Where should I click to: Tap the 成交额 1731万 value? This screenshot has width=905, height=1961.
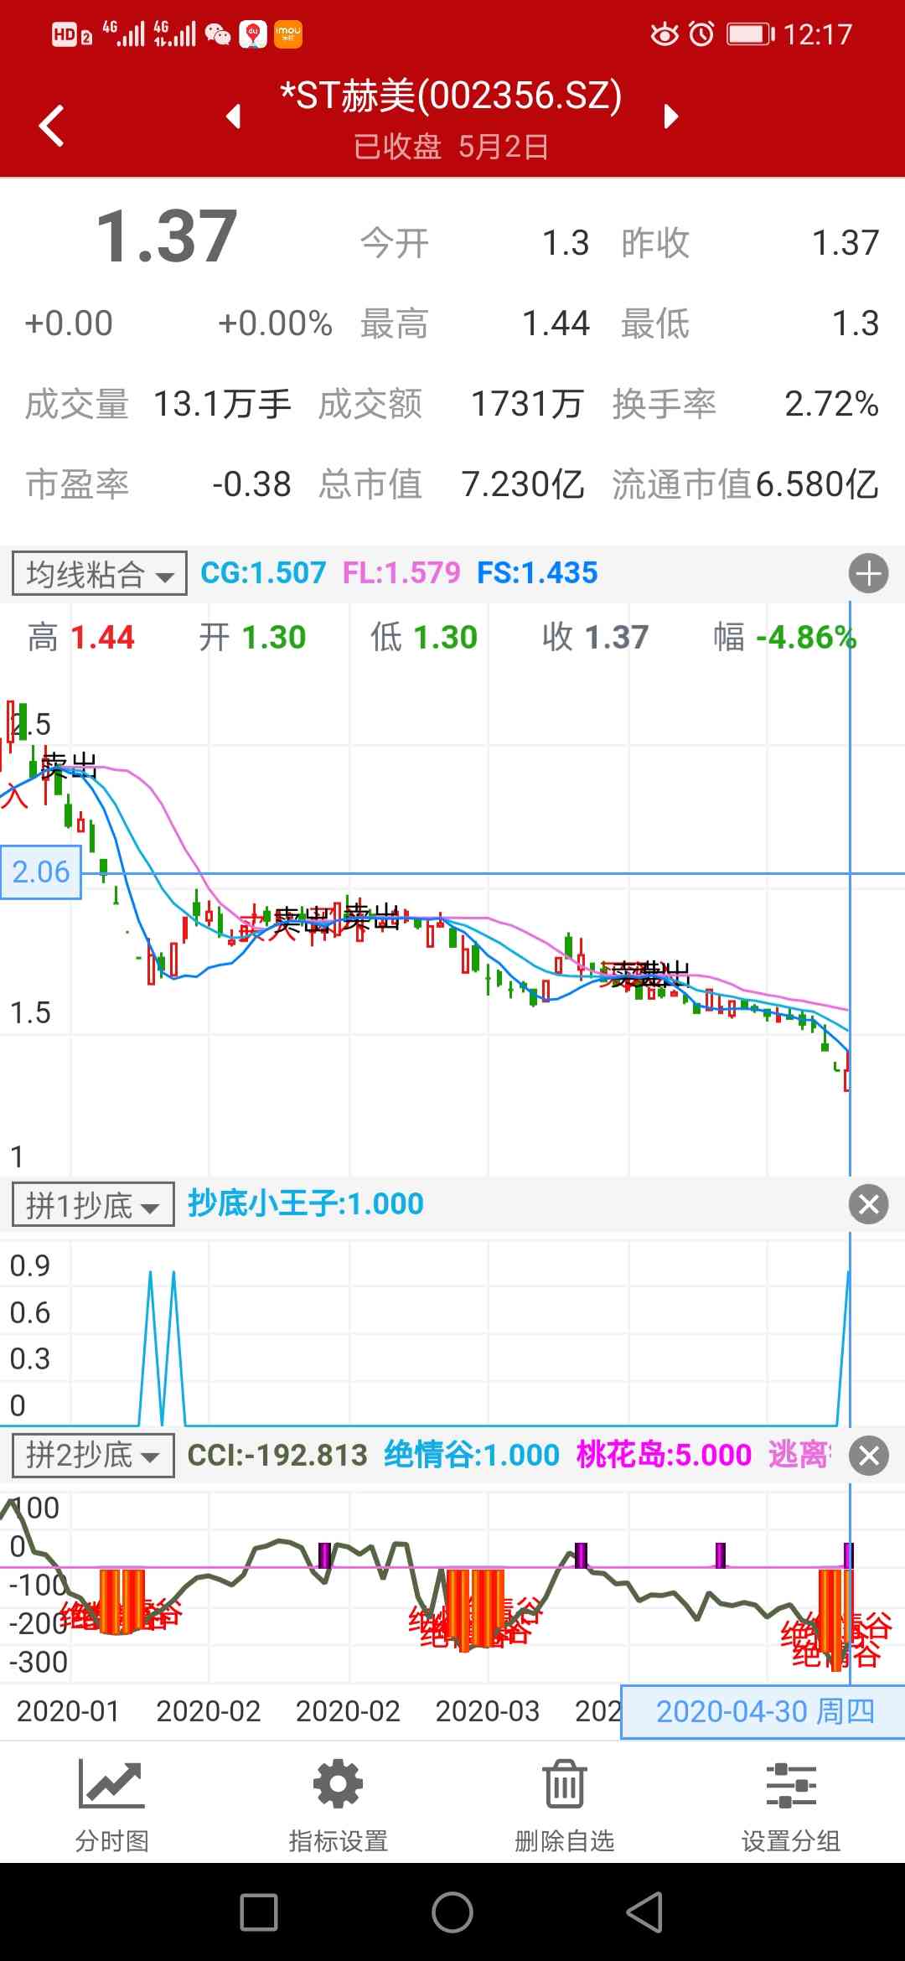(x=527, y=404)
